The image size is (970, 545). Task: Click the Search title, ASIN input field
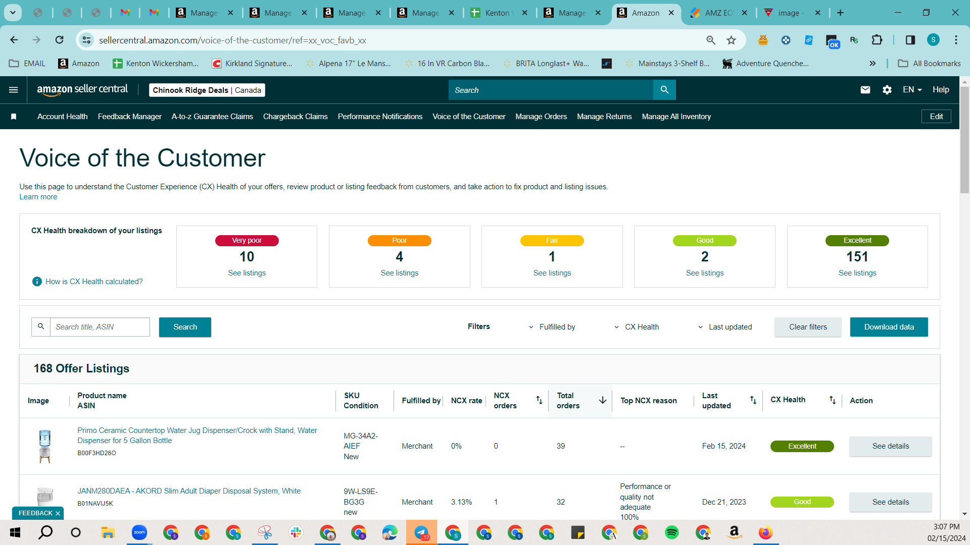(100, 327)
